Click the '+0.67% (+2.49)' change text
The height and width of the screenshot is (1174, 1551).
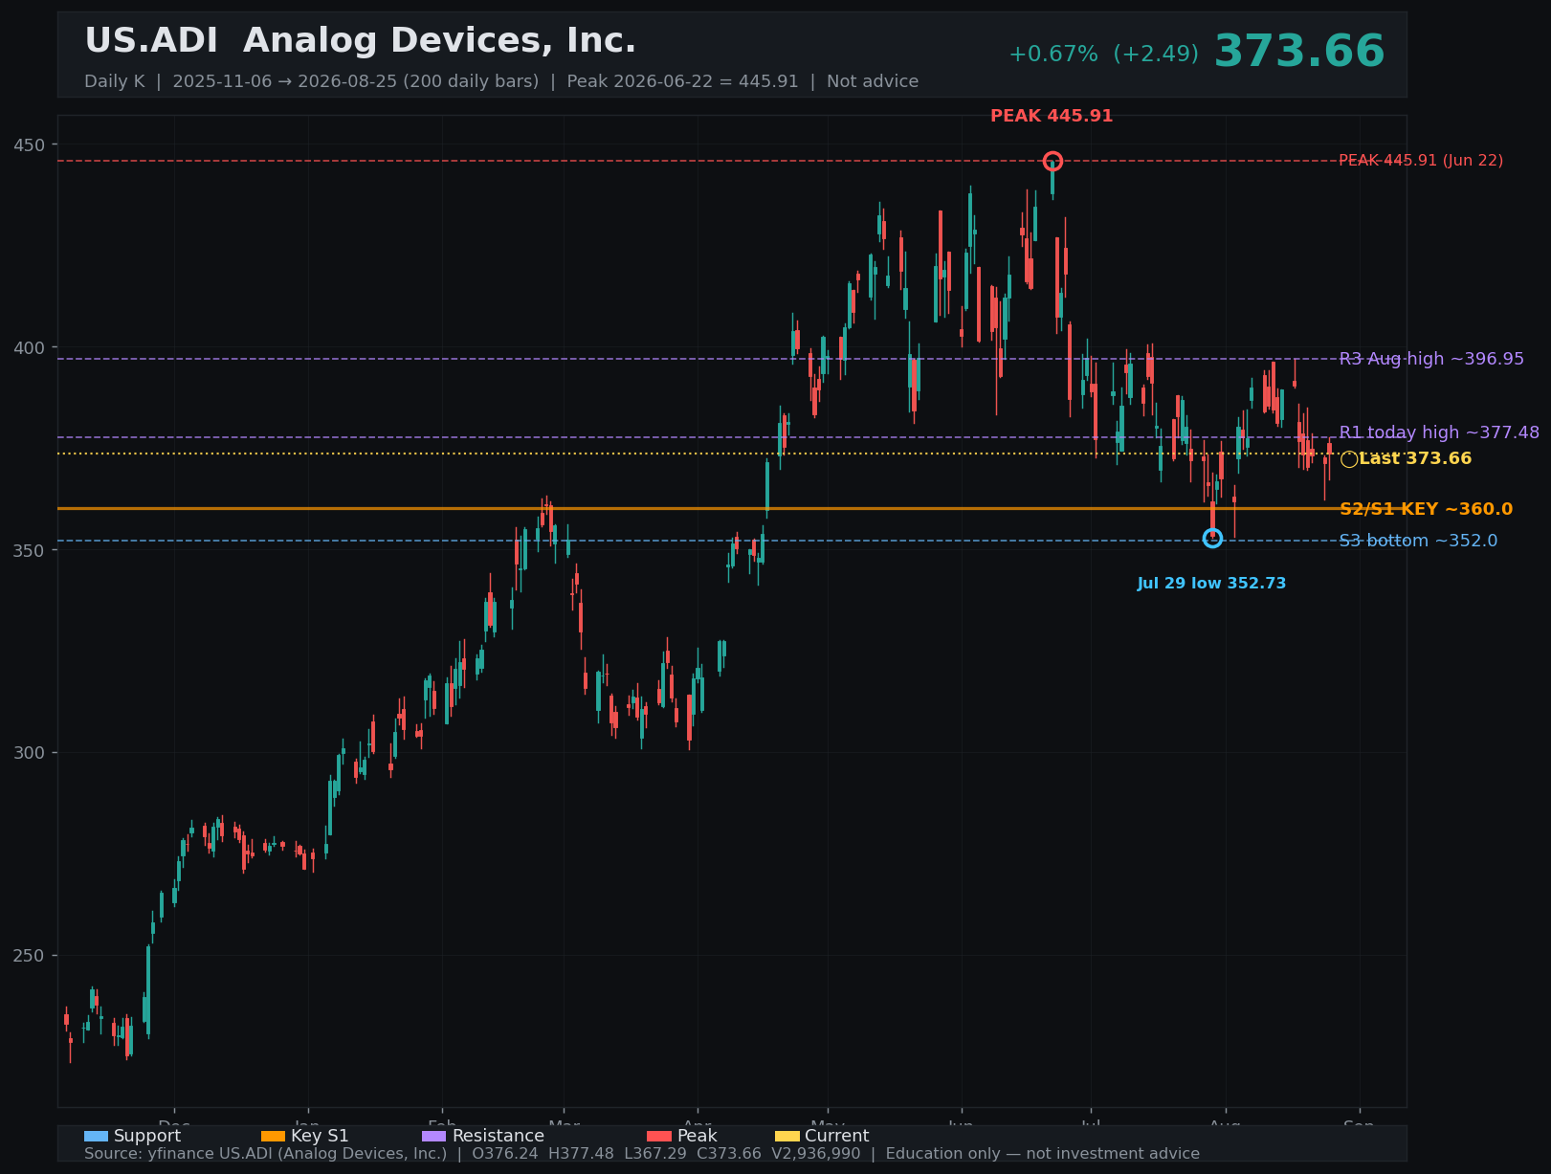coord(1103,55)
